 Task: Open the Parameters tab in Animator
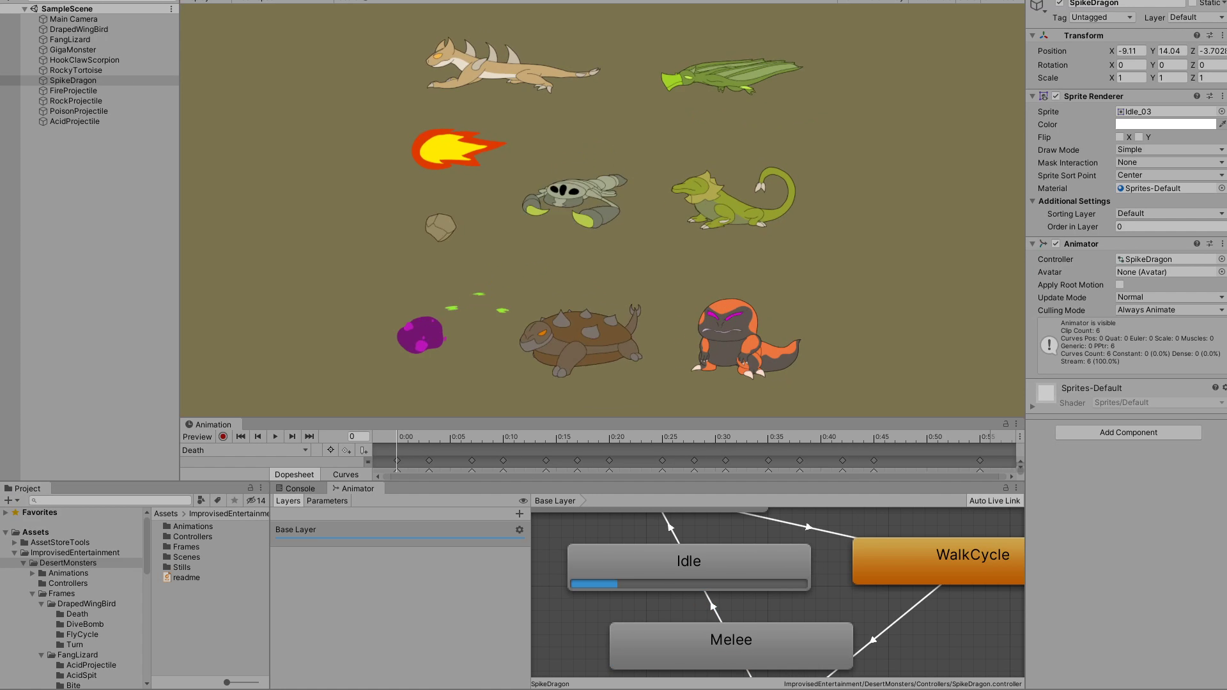point(327,501)
